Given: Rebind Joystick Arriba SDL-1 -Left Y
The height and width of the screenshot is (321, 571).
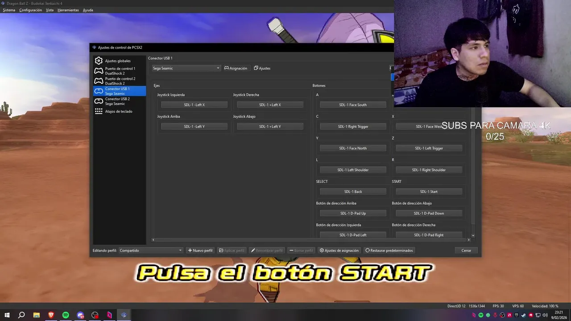Looking at the screenshot, I should pyautogui.click(x=194, y=127).
